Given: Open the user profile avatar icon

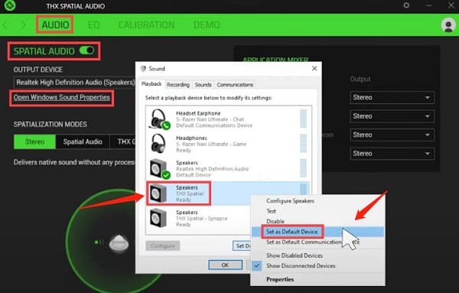Looking at the screenshot, I should click(448, 25).
